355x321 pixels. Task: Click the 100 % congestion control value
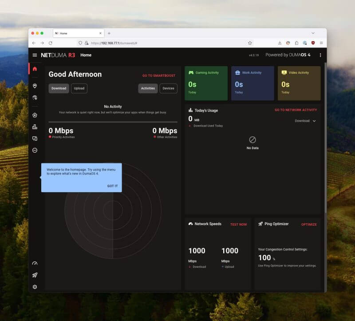tap(267, 258)
